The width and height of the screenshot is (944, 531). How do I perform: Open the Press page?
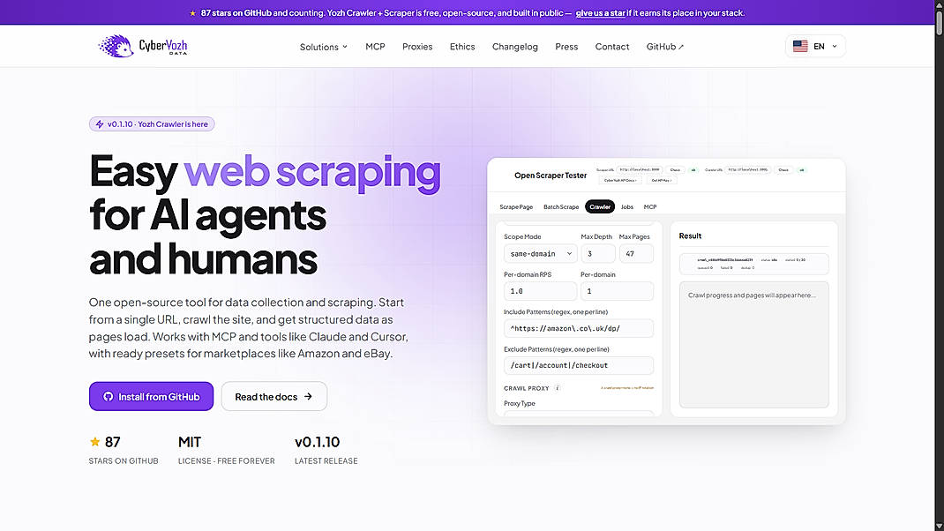click(x=566, y=47)
